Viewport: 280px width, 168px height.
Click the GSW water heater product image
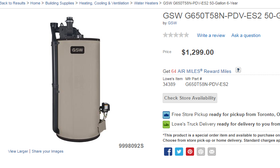point(80,79)
